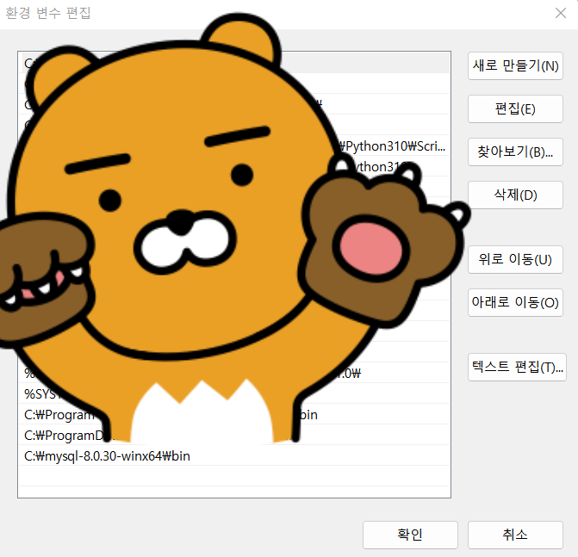This screenshot has height=557, width=578.
Task: Cancel with the 취소 button
Action: pyautogui.click(x=515, y=535)
